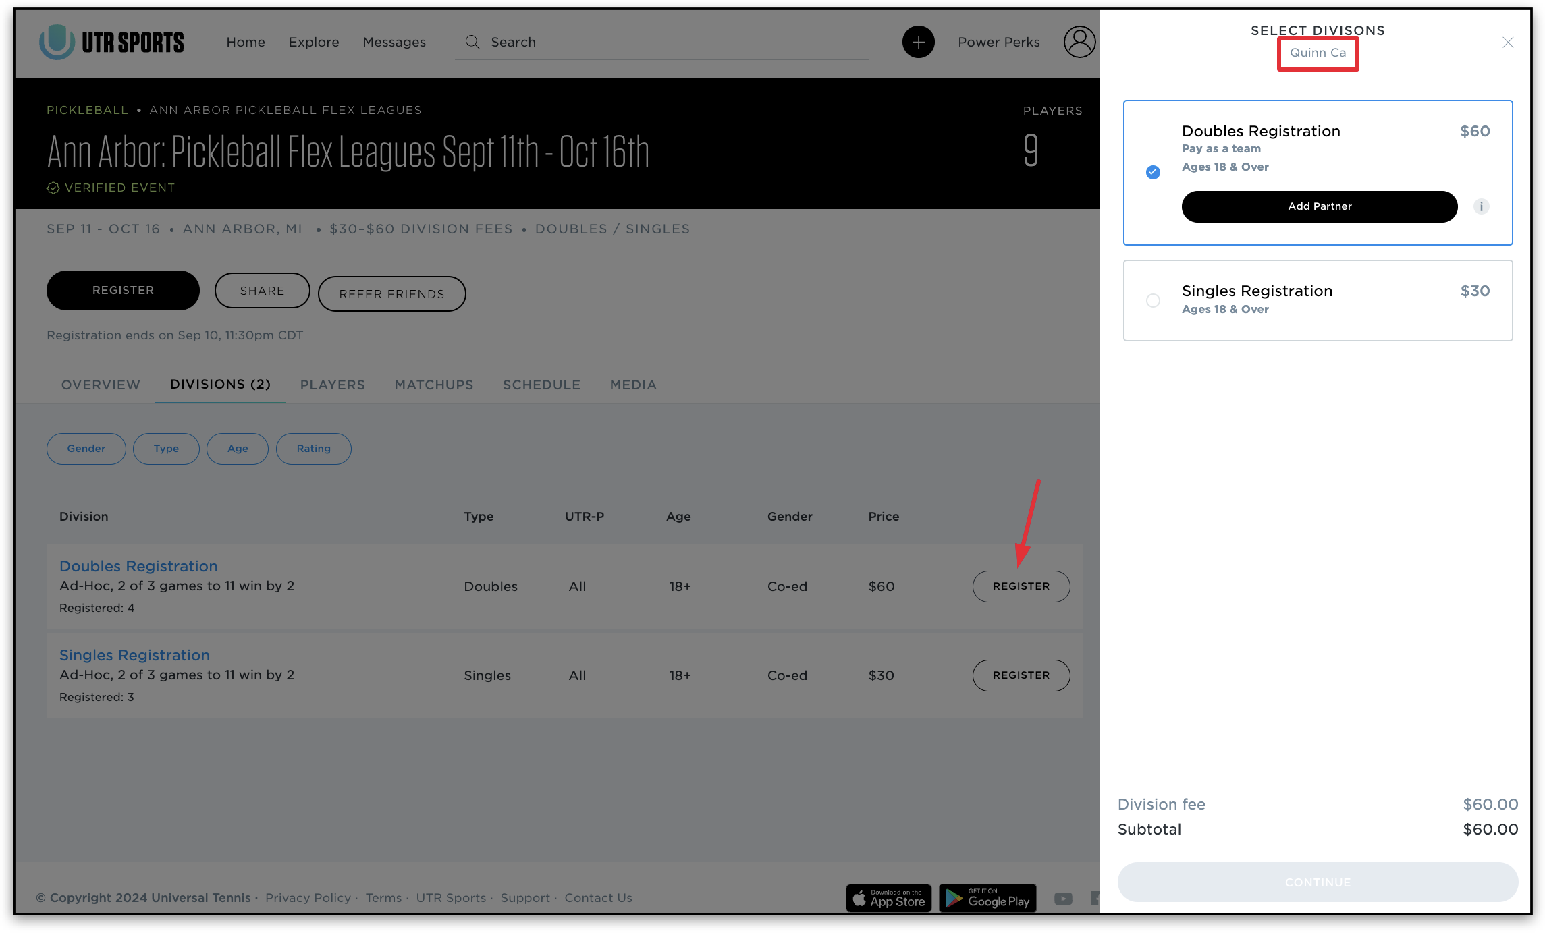Expand the Rating filter dropdown
The image size is (1545, 933).
tap(313, 449)
